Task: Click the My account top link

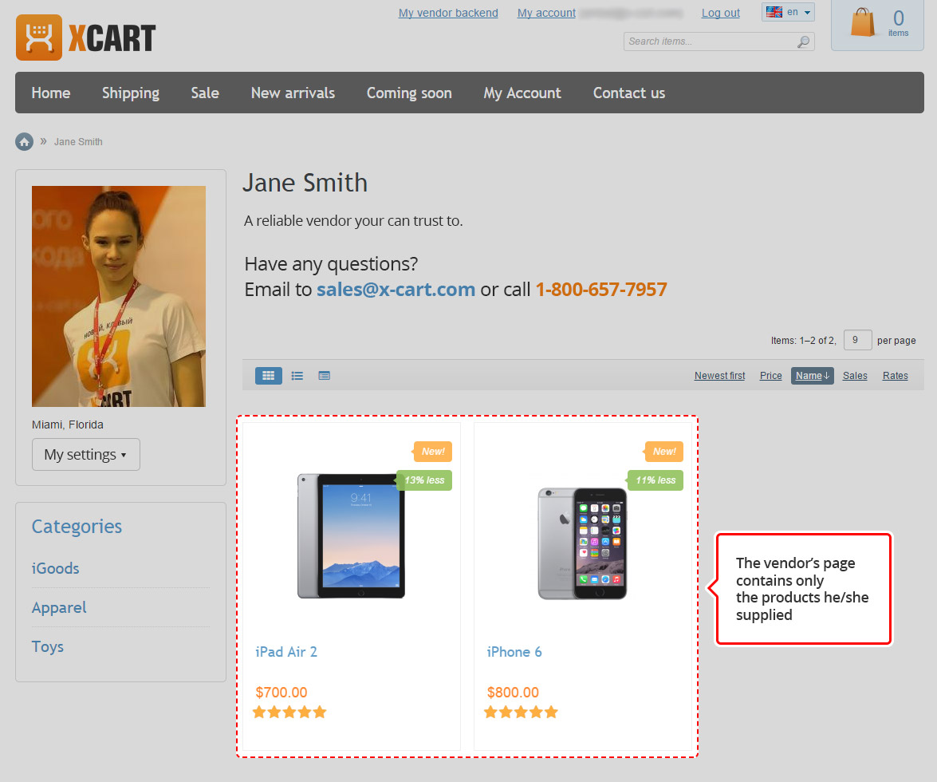Action: click(546, 13)
